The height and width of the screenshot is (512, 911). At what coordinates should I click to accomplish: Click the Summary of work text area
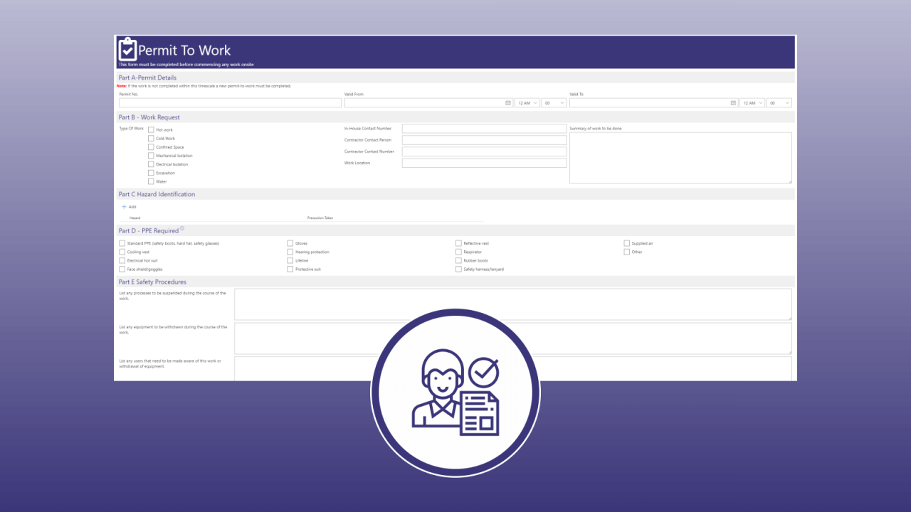point(680,158)
